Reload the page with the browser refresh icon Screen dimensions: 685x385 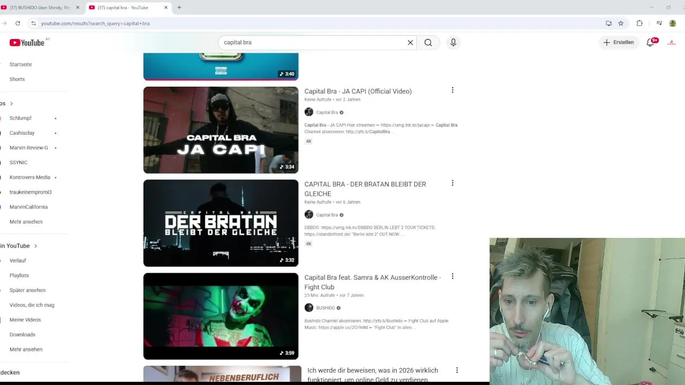(18, 23)
